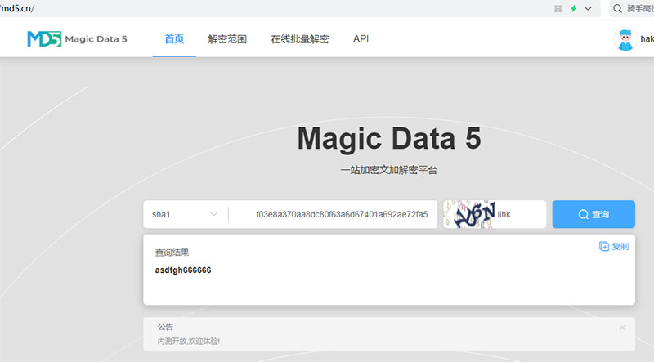Click the username text beside the avatar

(x=647, y=38)
